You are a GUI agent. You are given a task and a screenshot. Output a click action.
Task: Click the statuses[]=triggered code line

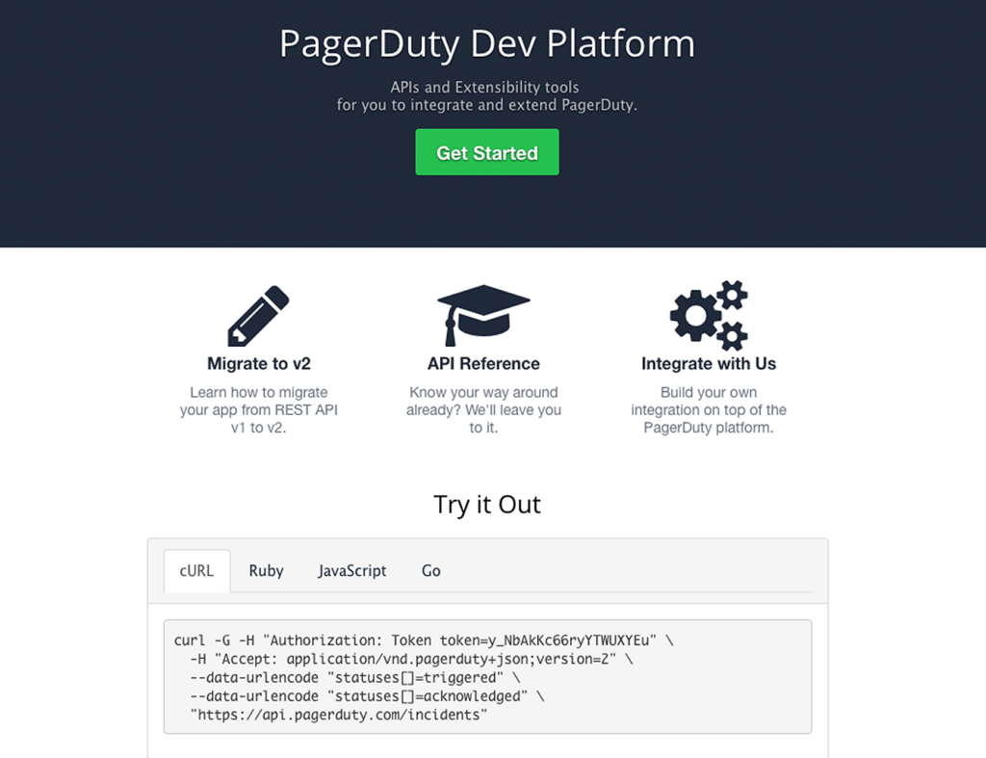tap(355, 677)
